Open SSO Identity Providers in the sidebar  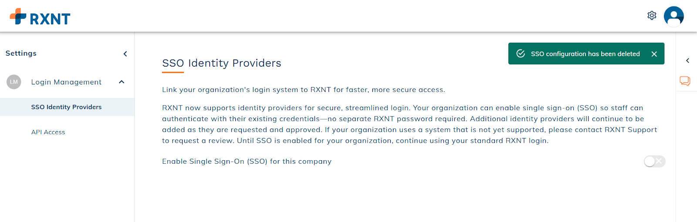66,107
